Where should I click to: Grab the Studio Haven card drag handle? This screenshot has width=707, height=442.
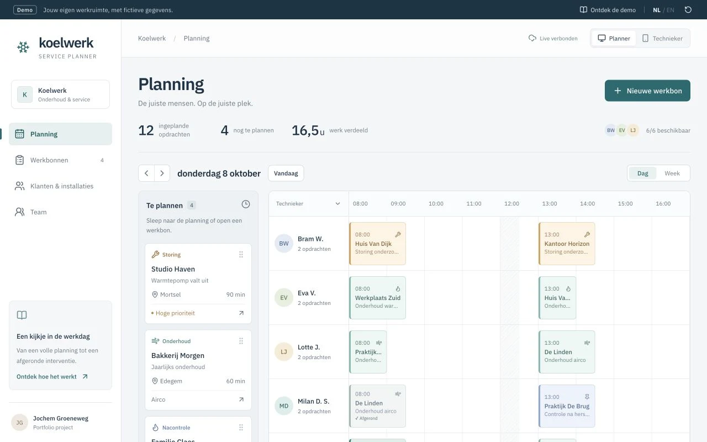[241, 255]
